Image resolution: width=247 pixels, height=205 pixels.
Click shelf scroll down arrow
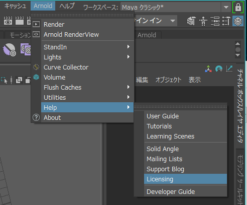238,55
